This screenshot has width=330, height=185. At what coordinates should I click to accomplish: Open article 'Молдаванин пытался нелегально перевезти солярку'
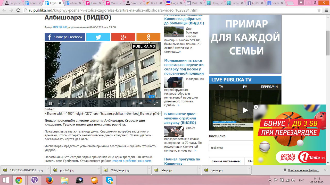pyautogui.click(x=184, y=67)
